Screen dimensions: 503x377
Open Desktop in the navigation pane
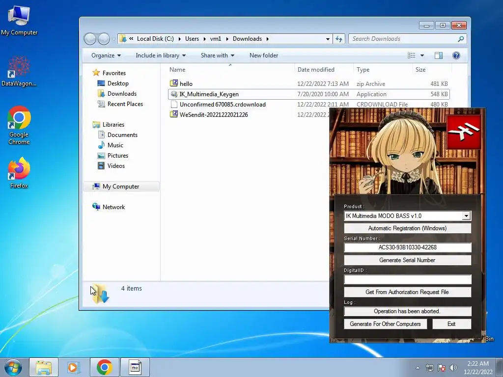tap(118, 83)
